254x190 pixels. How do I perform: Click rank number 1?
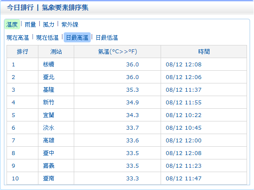click(14, 65)
